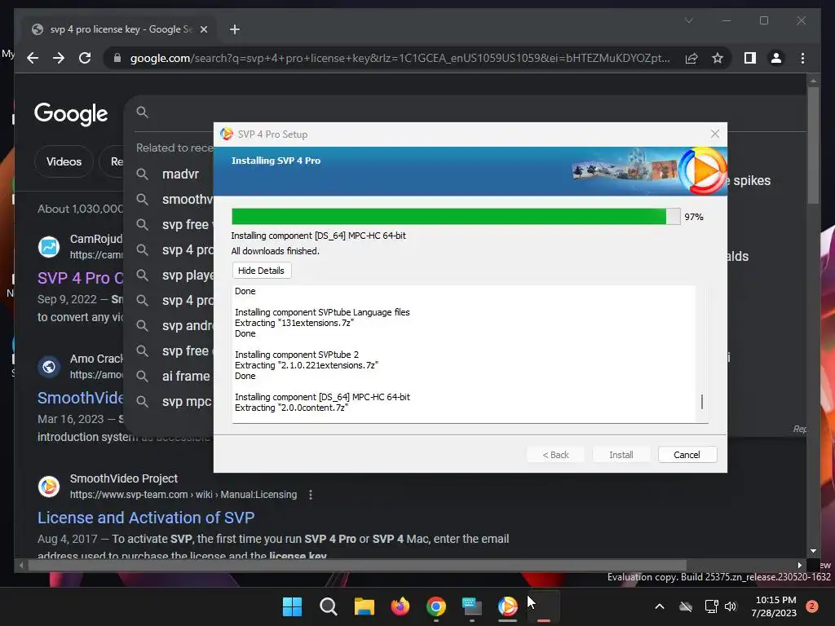This screenshot has width=835, height=626.
Task: Click Chrome vertical page scrollbar thumb
Action: point(813,145)
